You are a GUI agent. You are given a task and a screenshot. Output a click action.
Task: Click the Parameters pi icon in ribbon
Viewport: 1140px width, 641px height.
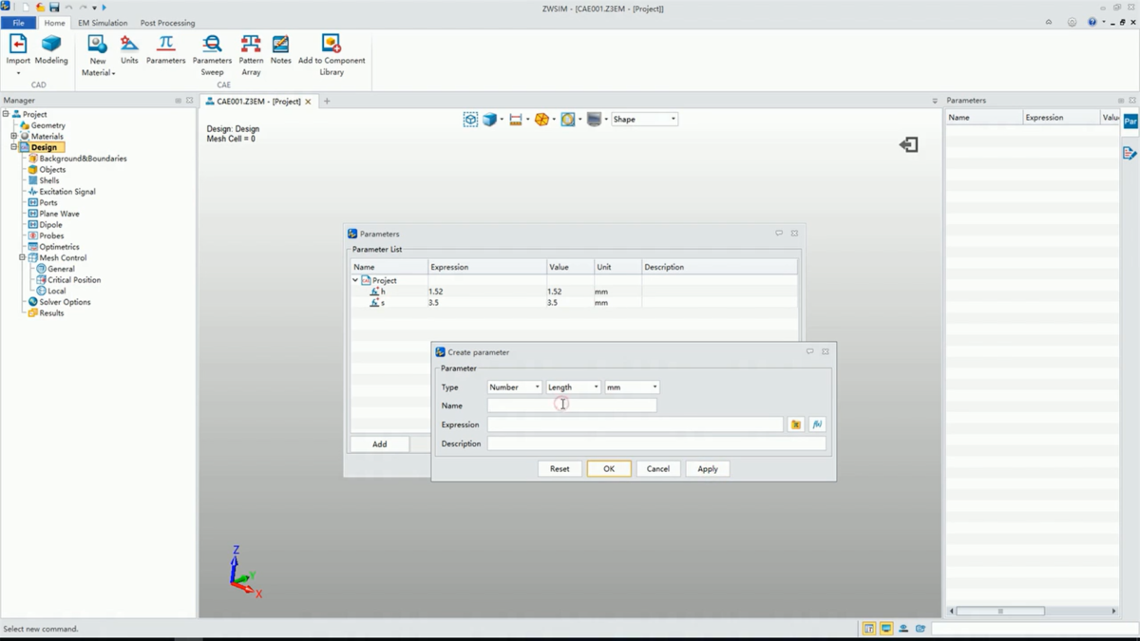coord(166,44)
